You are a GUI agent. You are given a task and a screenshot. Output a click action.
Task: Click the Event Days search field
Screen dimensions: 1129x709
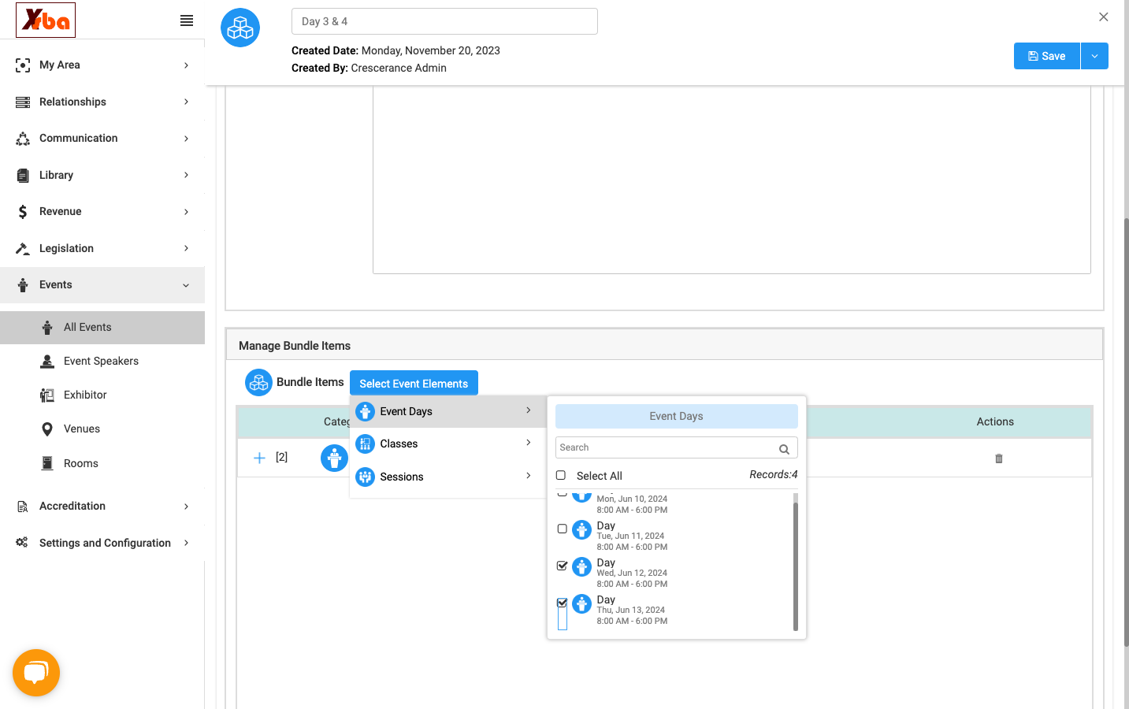click(x=677, y=447)
